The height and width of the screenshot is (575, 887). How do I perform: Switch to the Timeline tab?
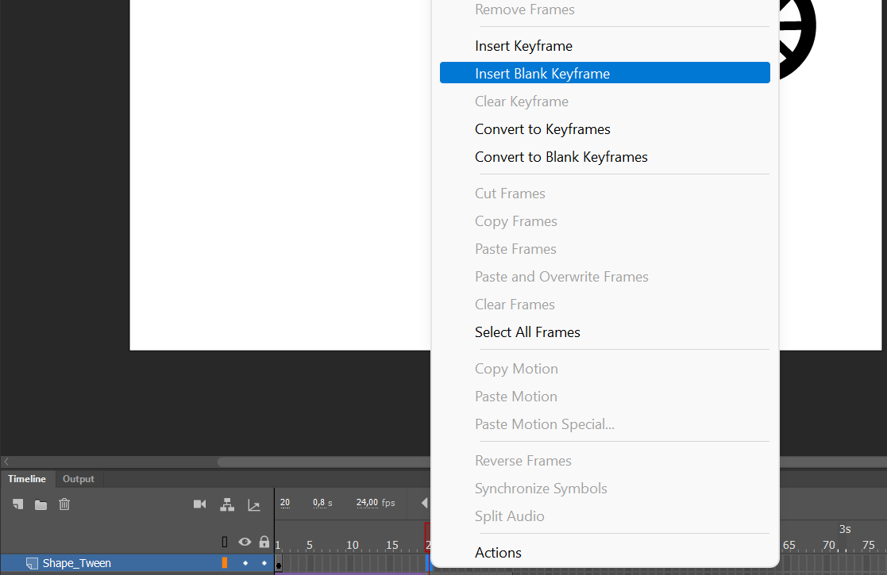pos(27,479)
